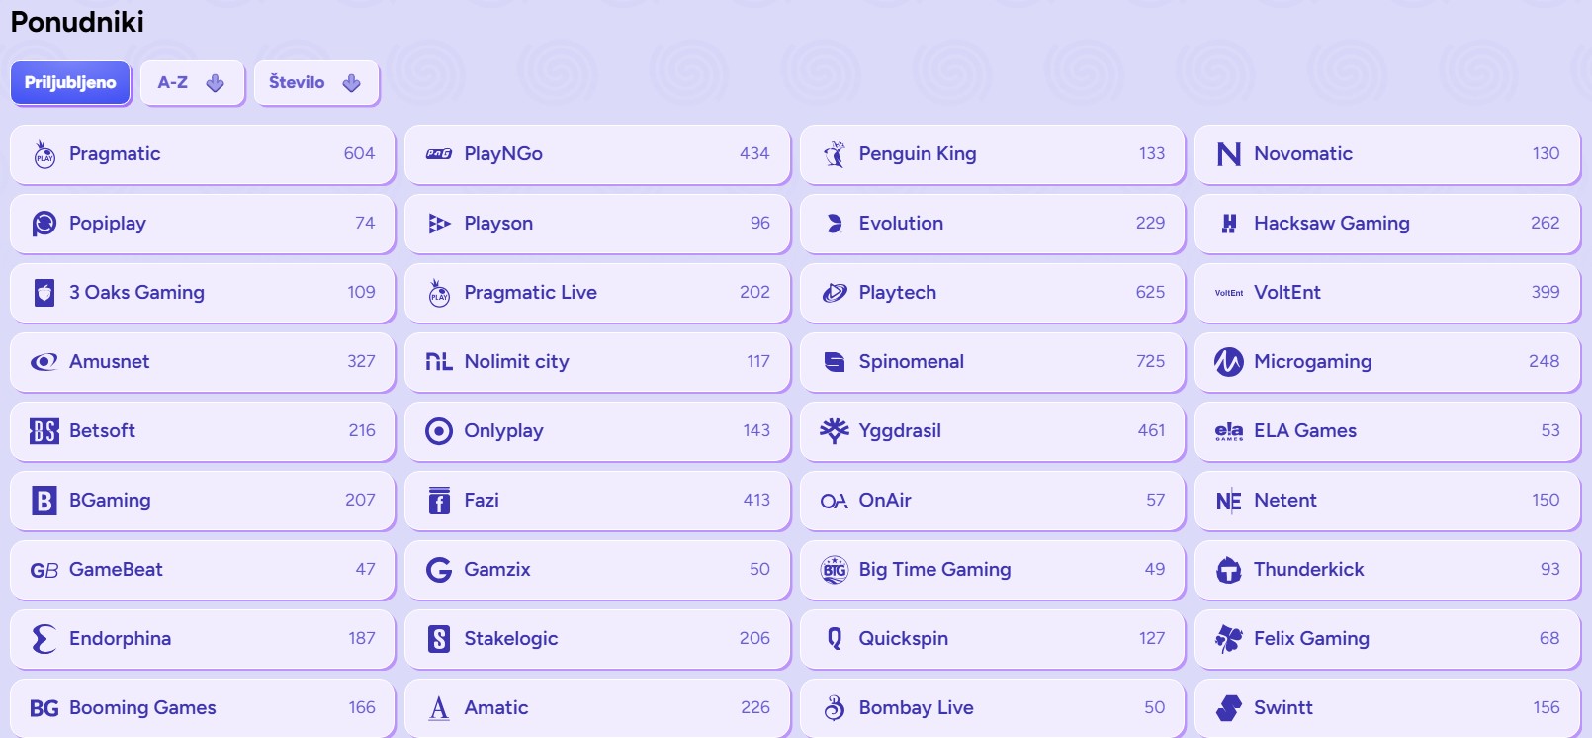Click the Felix Gaming clover icon
Screen dimensions: 1592x738
pyautogui.click(x=1229, y=639)
